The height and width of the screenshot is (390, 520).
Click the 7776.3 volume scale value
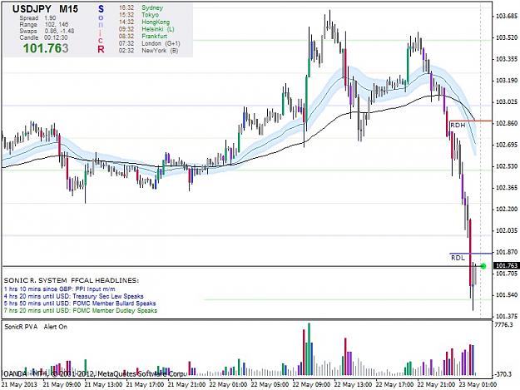click(503, 325)
